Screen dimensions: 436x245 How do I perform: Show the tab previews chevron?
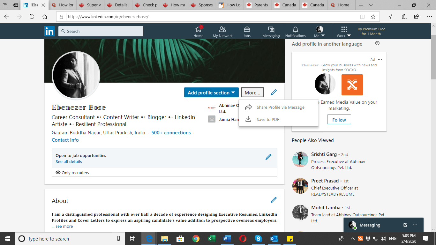click(371, 5)
